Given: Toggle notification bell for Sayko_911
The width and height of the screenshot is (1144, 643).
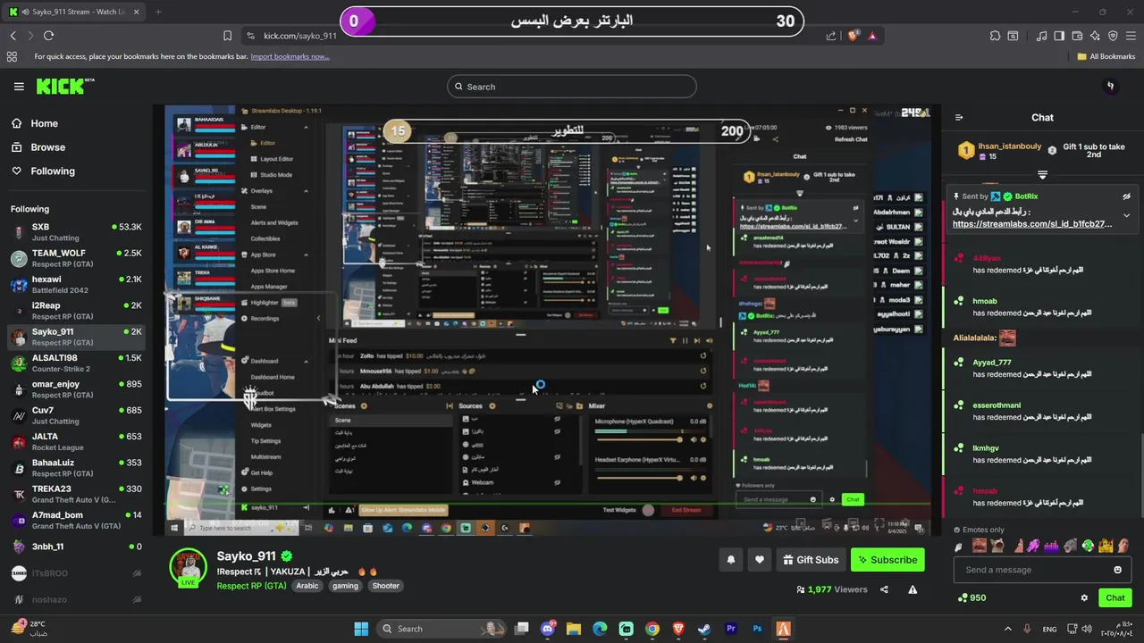Looking at the screenshot, I should click(x=730, y=560).
